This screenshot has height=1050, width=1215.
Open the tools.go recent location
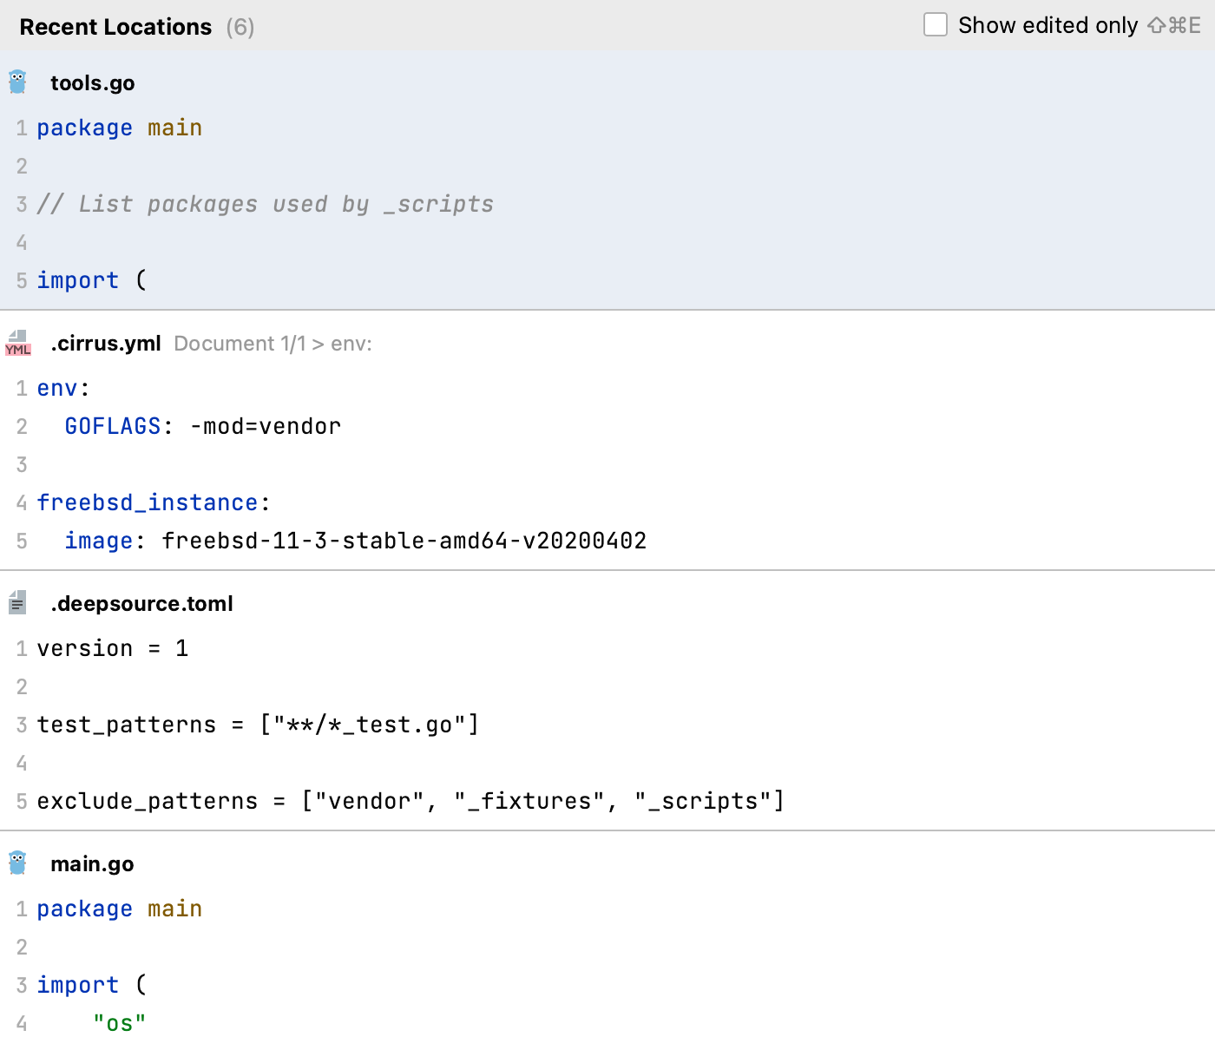(x=93, y=83)
